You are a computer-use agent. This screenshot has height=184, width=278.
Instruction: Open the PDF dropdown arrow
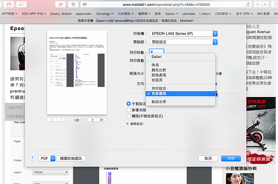[53, 158]
